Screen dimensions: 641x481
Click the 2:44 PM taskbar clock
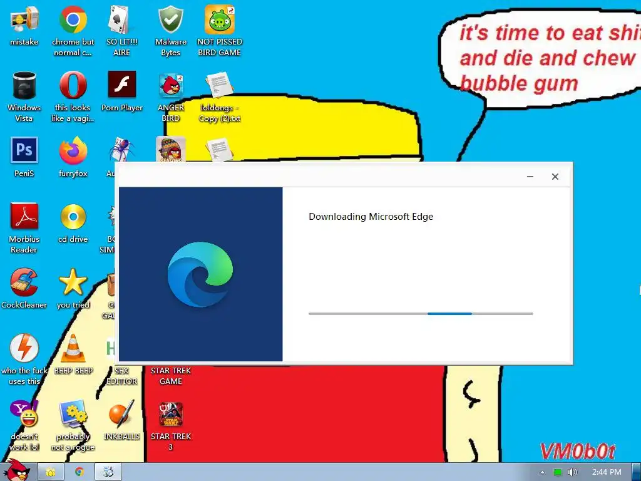click(x=607, y=472)
